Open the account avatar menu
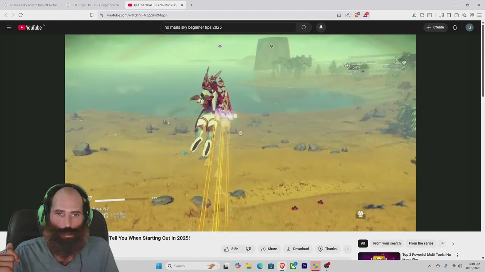The height and width of the screenshot is (272, 485). point(469,27)
